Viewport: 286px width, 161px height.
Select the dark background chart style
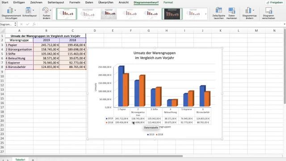coord(172,14)
